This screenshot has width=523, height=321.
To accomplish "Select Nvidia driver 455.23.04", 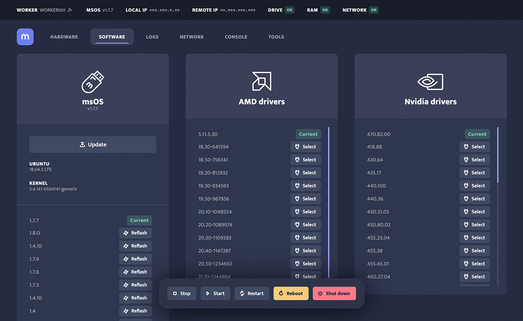I will 474,238.
